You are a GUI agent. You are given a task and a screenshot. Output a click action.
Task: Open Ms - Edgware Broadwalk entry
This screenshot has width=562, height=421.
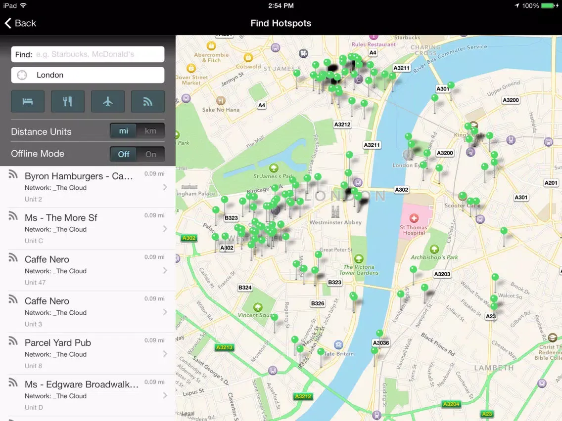88,395
